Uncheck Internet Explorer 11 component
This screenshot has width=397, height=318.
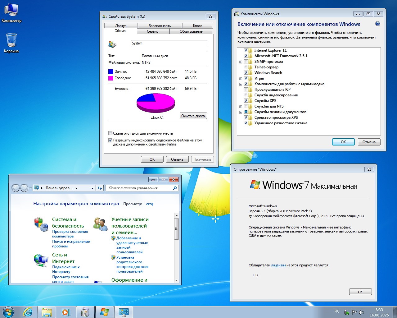pyautogui.click(x=246, y=50)
